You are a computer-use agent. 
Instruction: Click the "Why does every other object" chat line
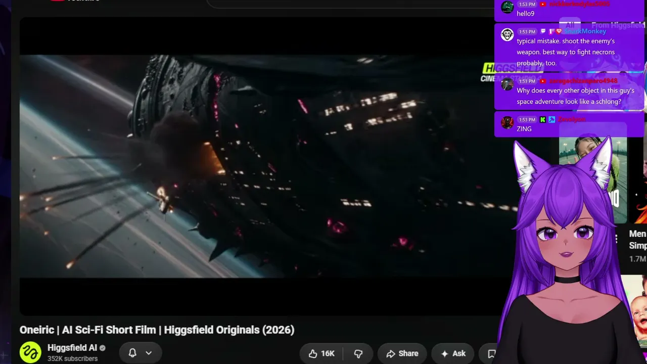click(575, 90)
